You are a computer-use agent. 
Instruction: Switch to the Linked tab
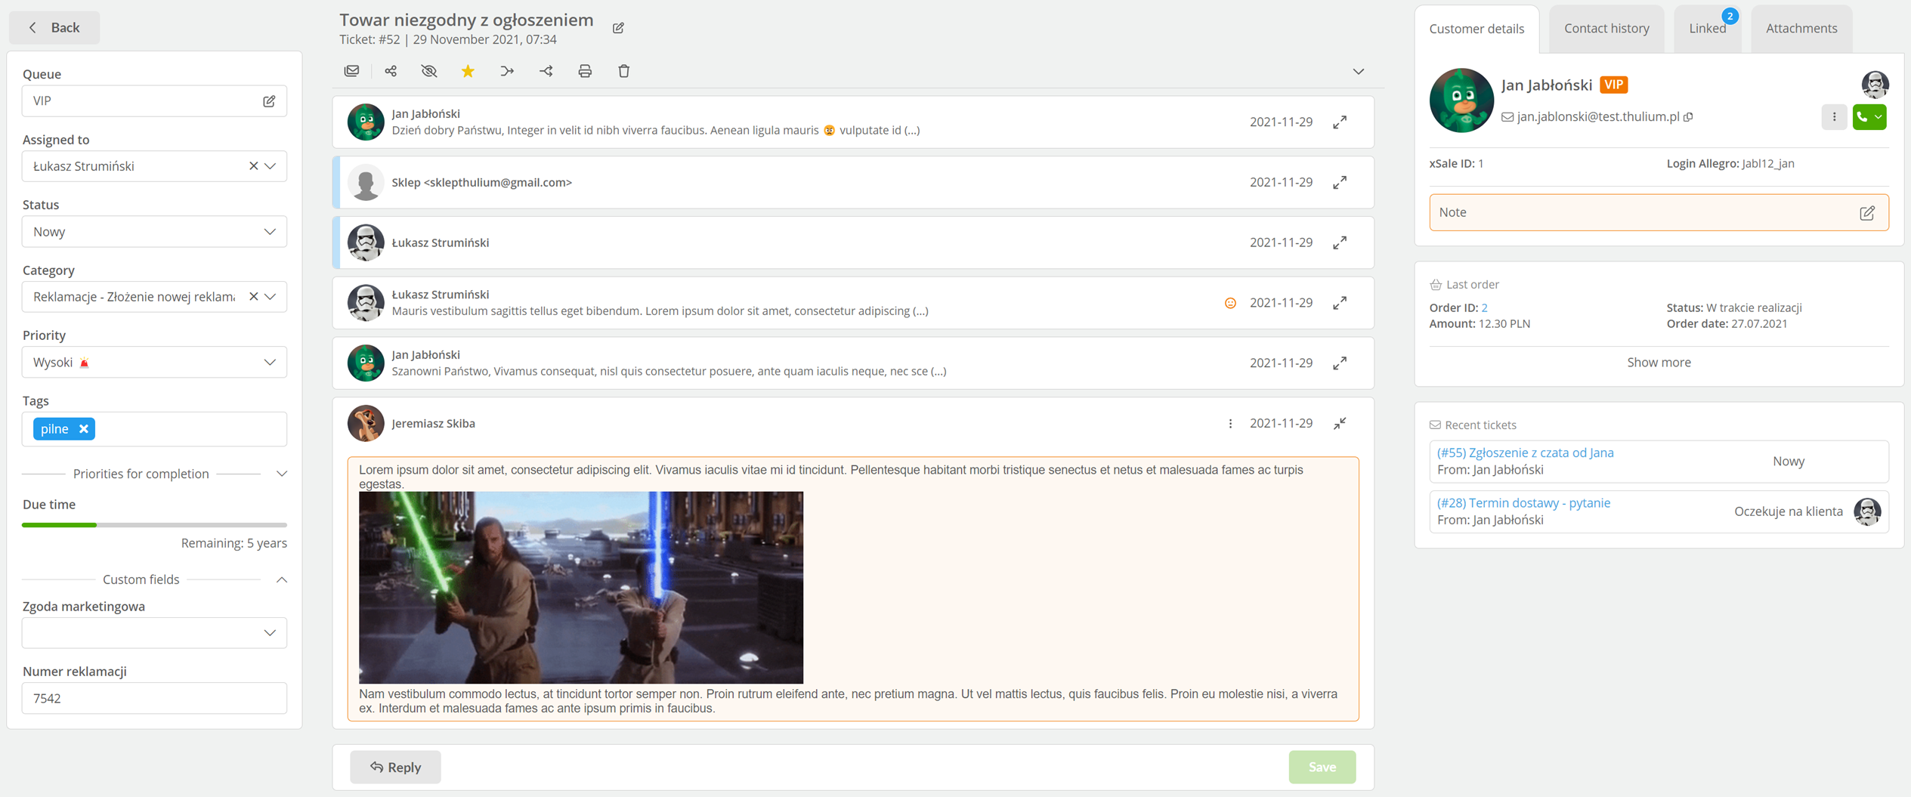coord(1707,29)
